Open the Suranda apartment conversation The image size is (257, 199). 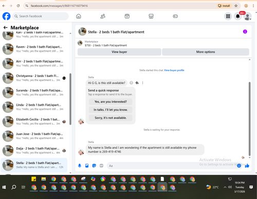pyautogui.click(x=34, y=92)
